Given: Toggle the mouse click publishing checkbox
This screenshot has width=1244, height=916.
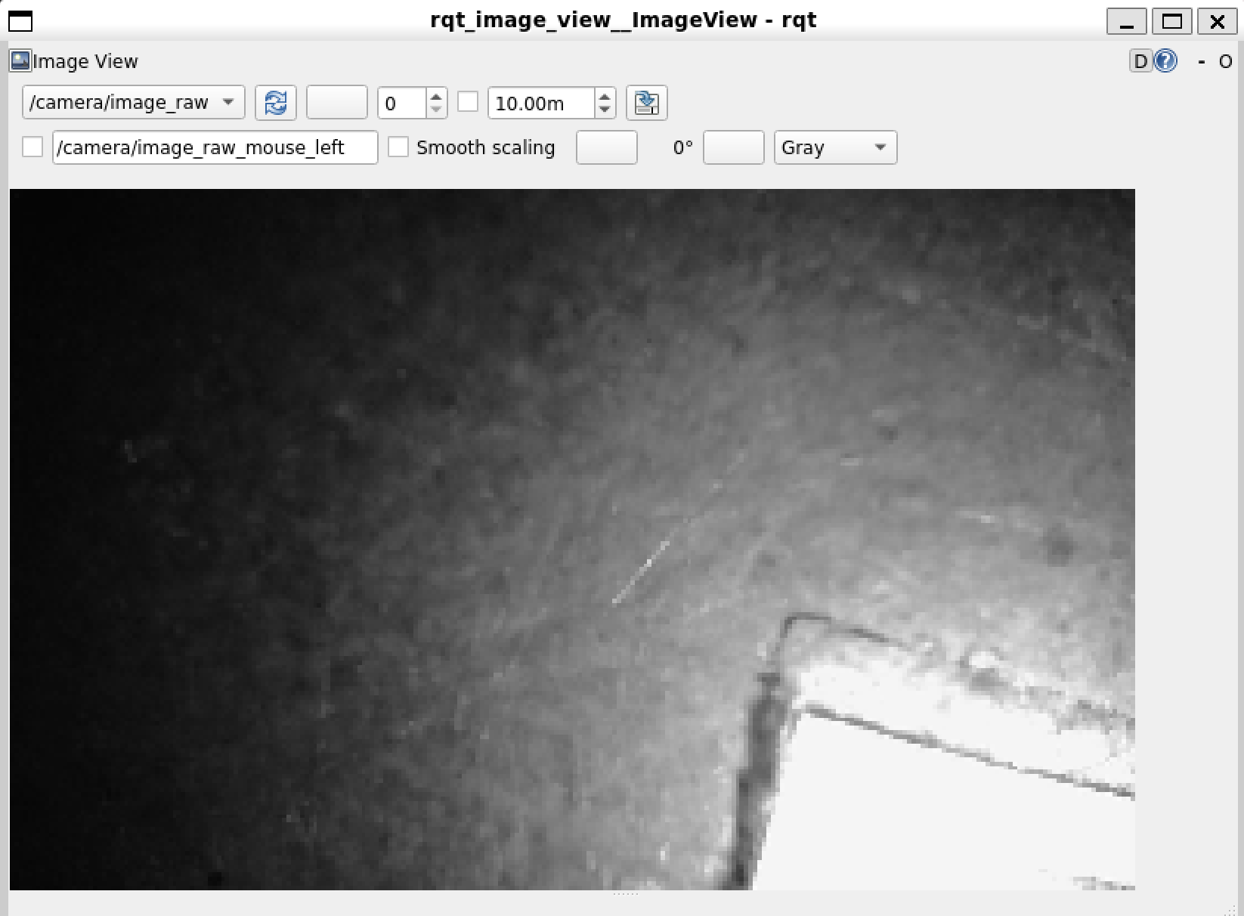Looking at the screenshot, I should click(32, 147).
